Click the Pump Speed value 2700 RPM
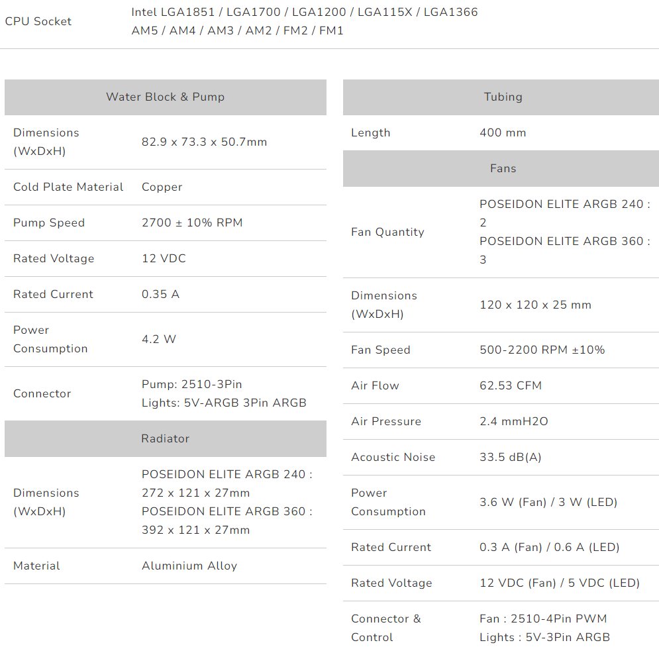The width and height of the screenshot is (659, 651). pos(192,223)
